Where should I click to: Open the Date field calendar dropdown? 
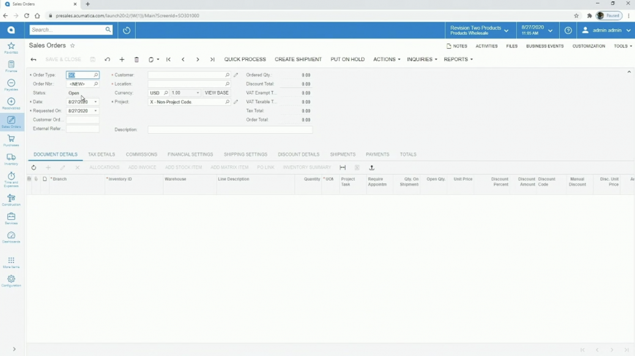tap(96, 101)
